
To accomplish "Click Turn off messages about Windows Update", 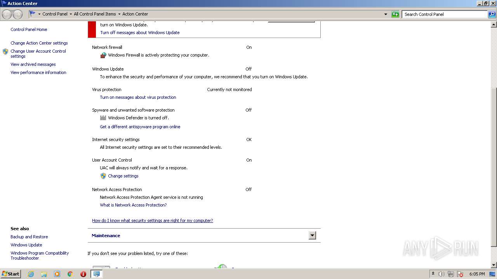I will 140,33.
